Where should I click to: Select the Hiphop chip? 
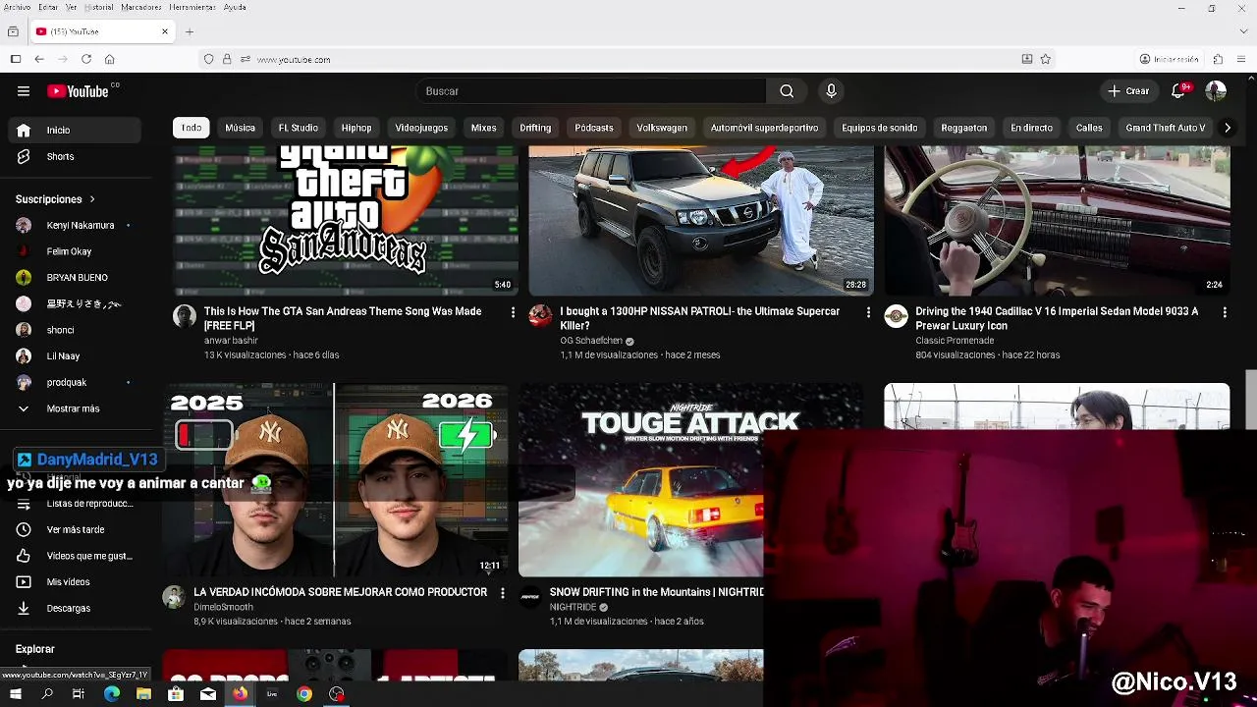[356, 128]
